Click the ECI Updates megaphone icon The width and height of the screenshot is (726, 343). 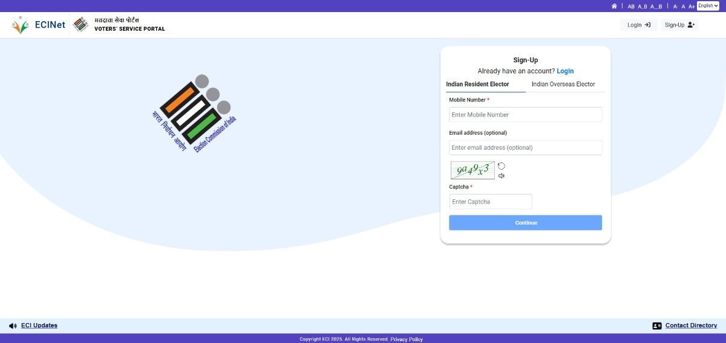point(13,326)
